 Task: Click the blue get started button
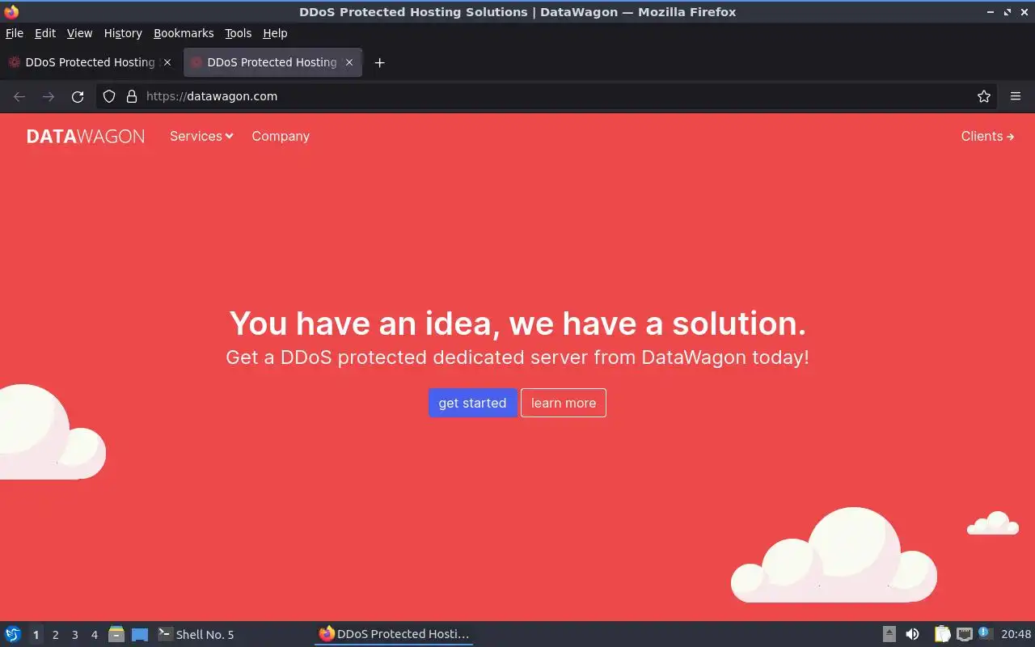(472, 403)
